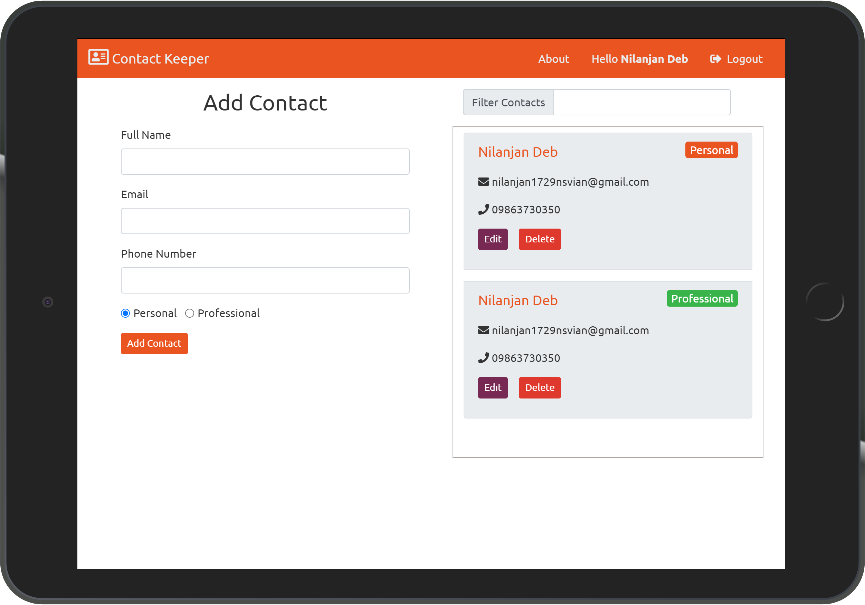Click into the Email input field
This screenshot has height=605, width=865.
(265, 221)
